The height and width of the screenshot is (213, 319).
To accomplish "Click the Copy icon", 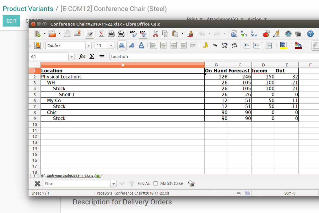I will (165, 34).
